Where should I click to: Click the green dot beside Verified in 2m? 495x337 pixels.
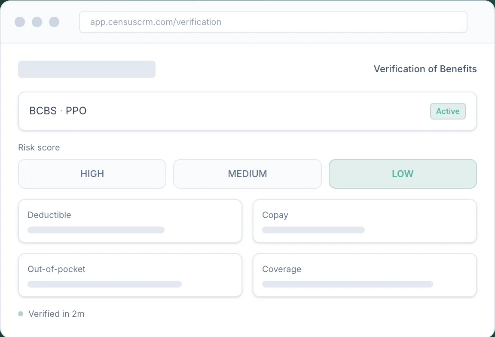pos(21,314)
